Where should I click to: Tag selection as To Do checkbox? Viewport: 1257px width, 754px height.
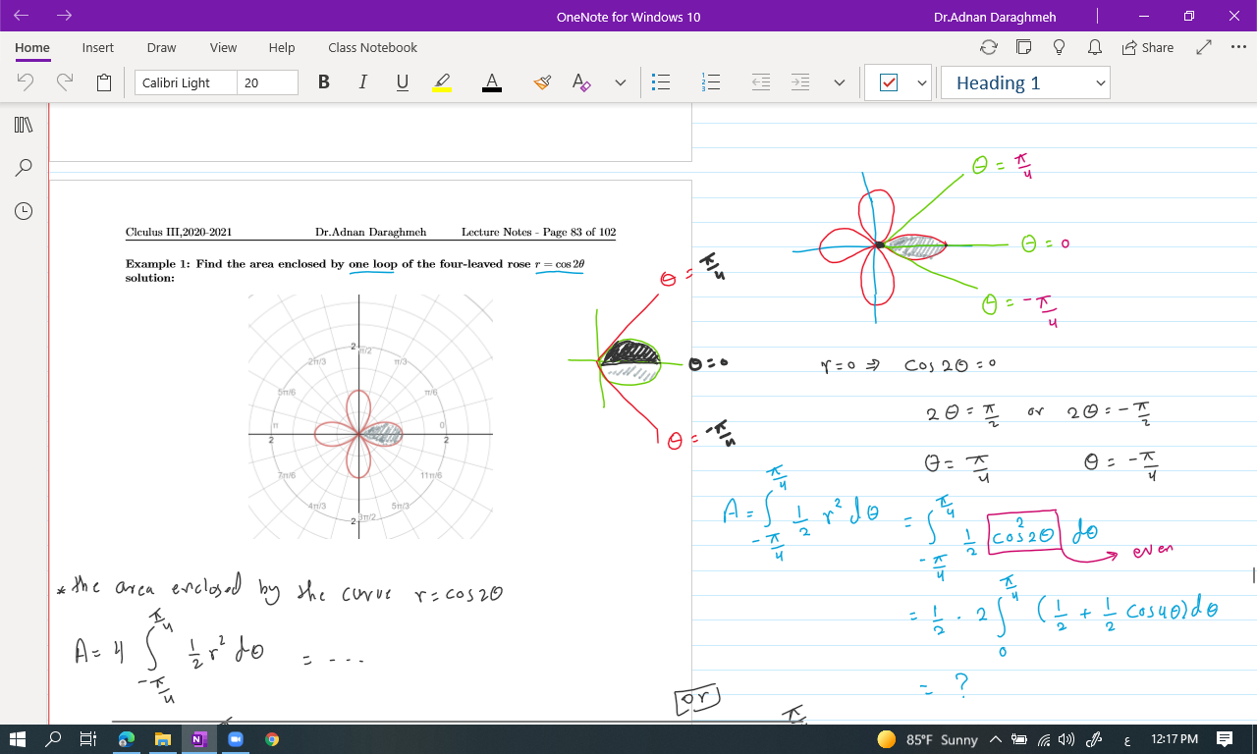click(x=889, y=83)
